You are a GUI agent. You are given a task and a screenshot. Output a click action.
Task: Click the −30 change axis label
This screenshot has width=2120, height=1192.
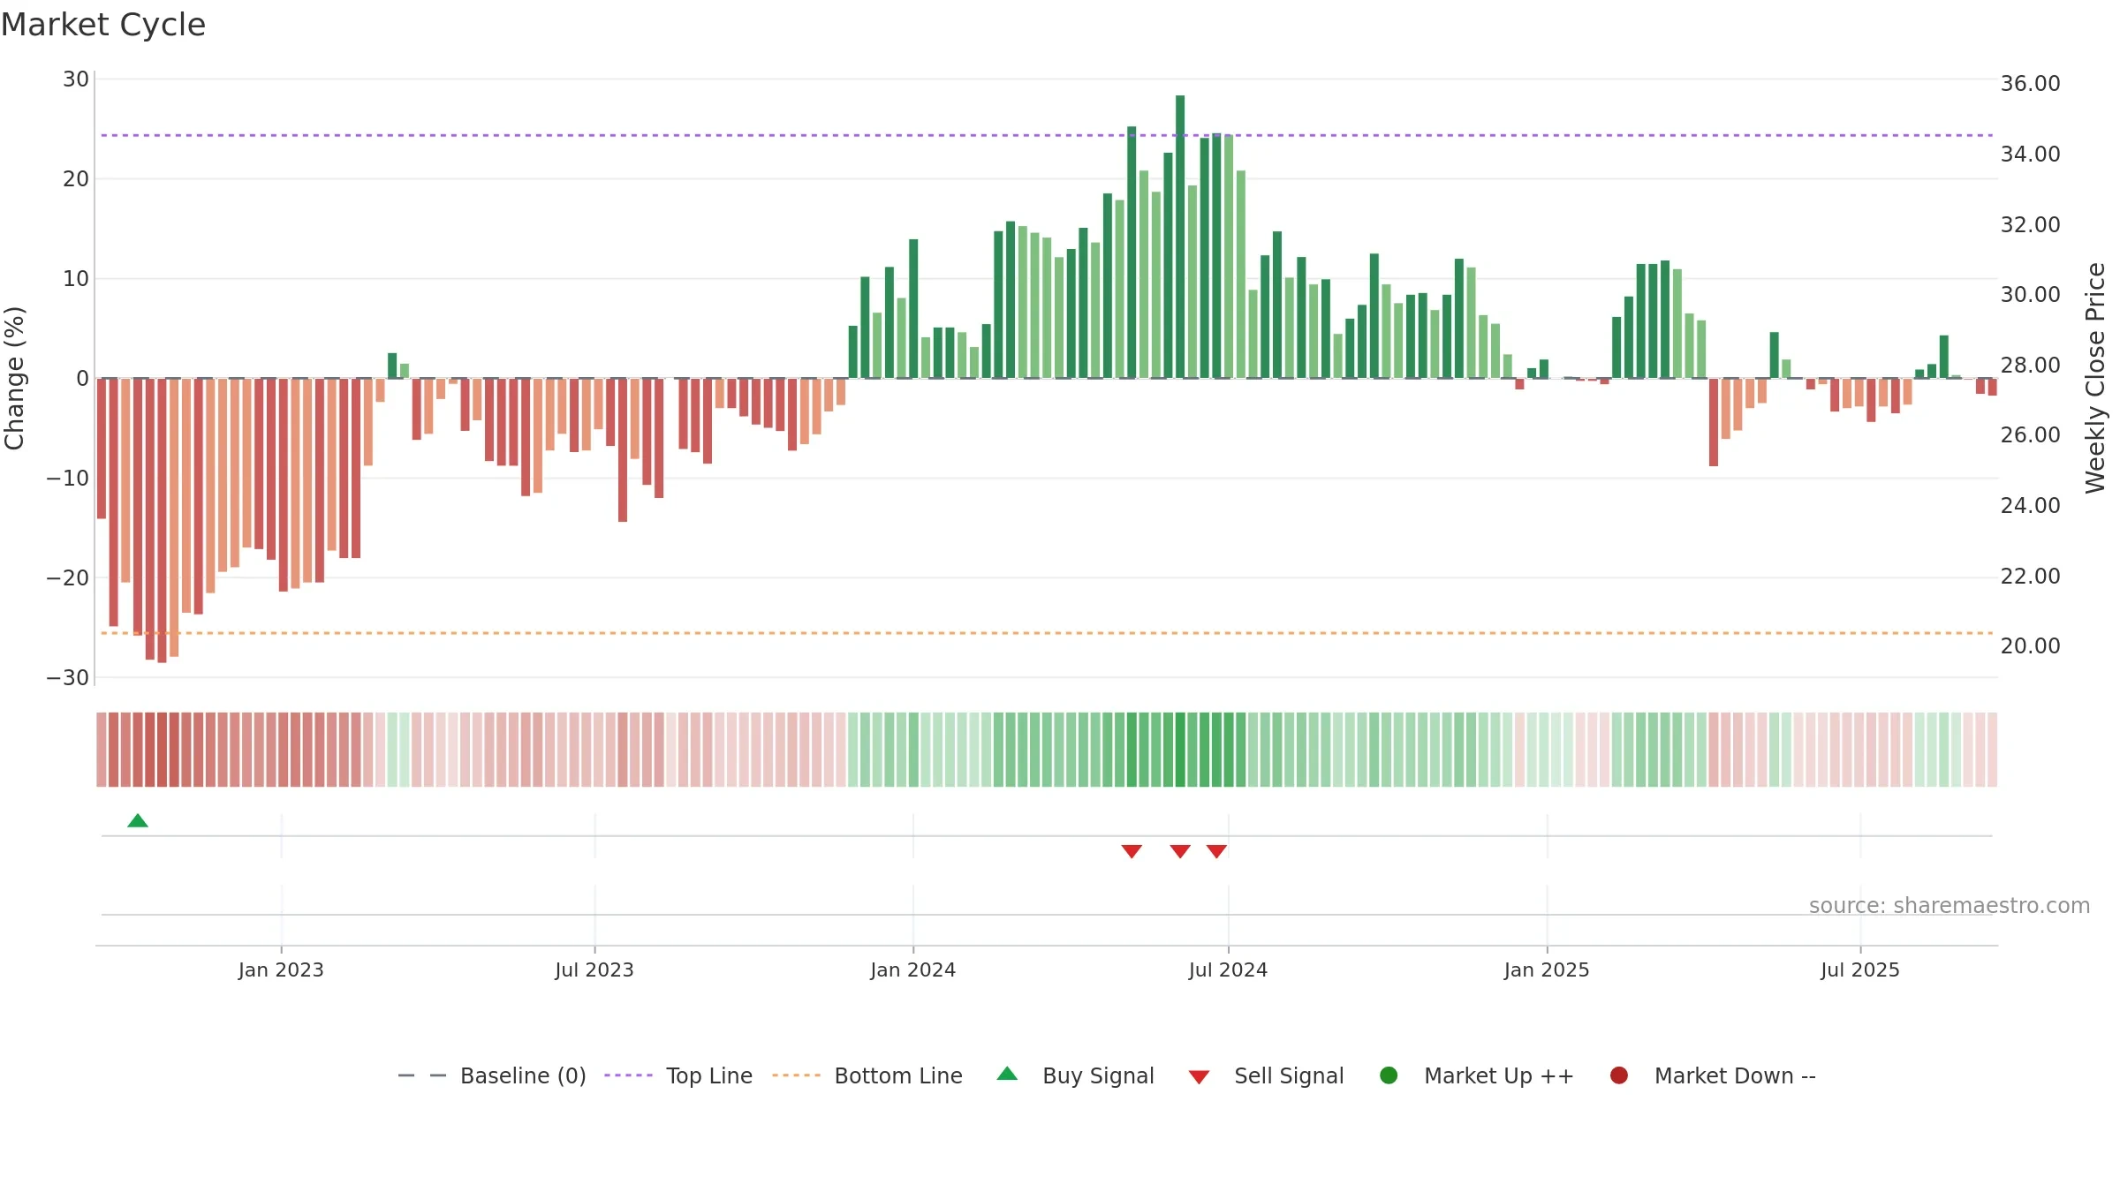[x=68, y=678]
